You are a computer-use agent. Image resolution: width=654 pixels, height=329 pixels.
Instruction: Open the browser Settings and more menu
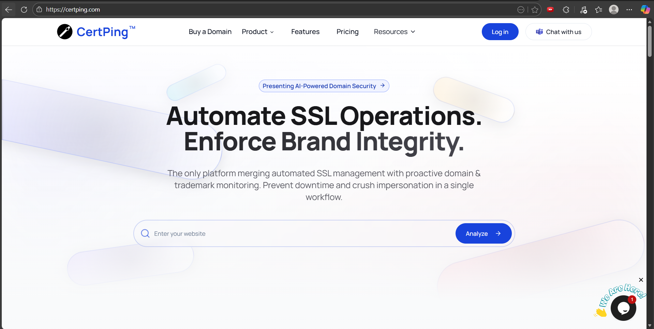[630, 9]
